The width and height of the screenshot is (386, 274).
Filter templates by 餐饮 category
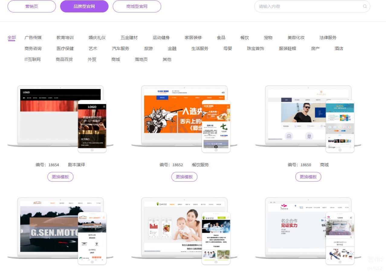tap(245, 38)
